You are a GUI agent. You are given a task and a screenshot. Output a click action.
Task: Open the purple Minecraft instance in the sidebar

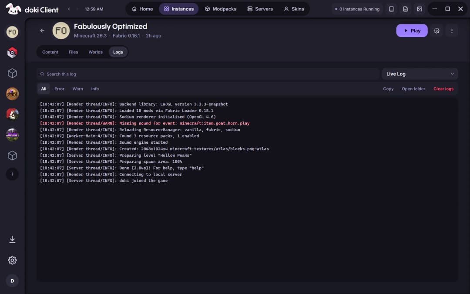(x=12, y=135)
